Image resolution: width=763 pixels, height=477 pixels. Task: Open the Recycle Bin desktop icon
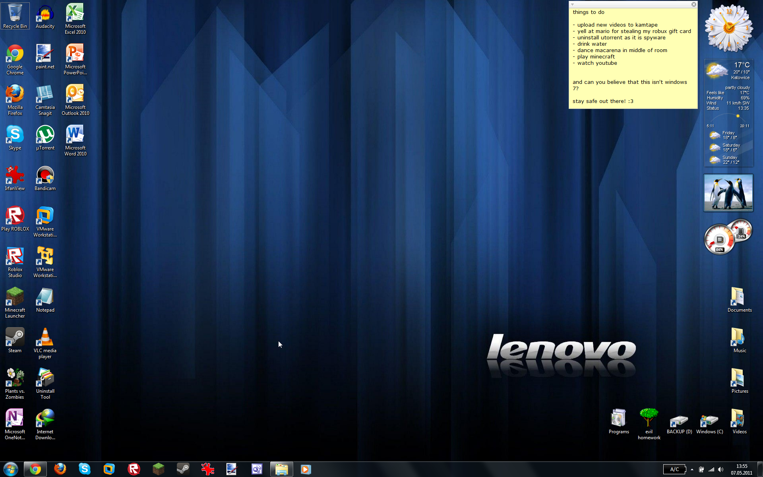15,16
